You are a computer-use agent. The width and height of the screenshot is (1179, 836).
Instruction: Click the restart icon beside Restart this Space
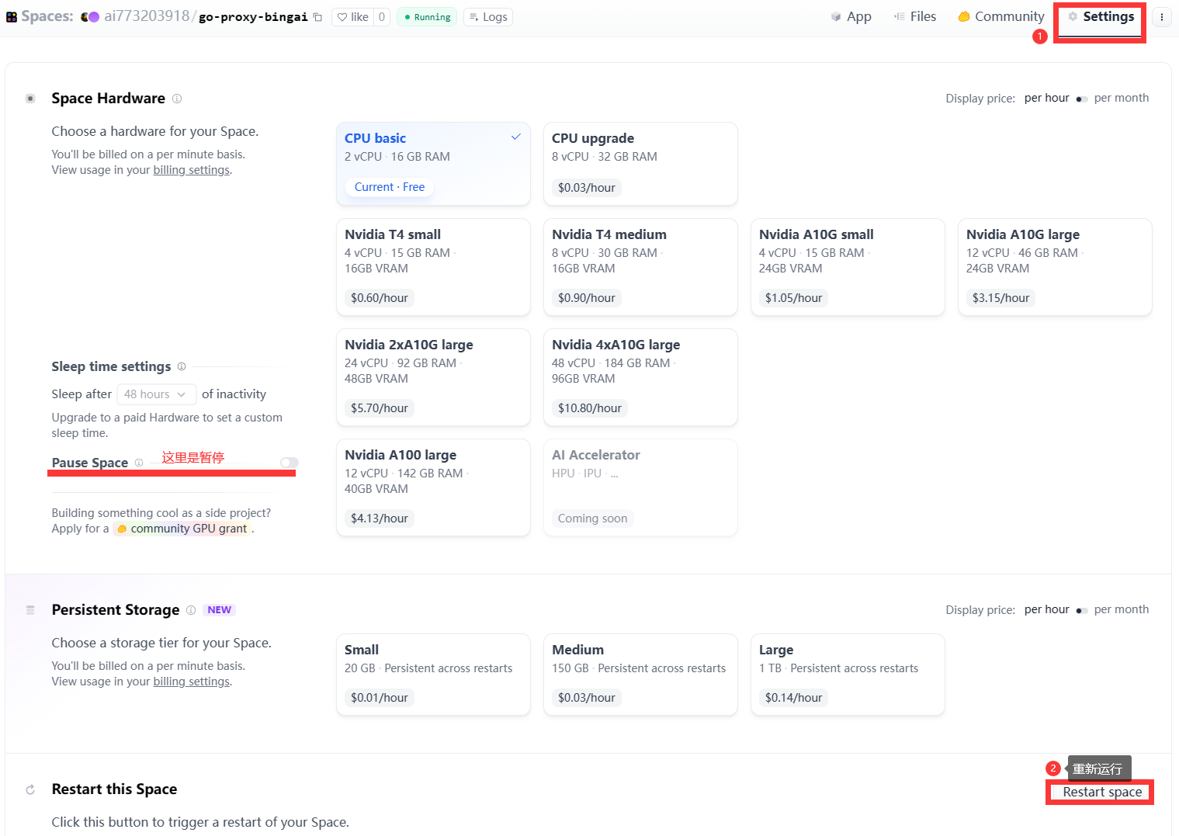(x=30, y=789)
